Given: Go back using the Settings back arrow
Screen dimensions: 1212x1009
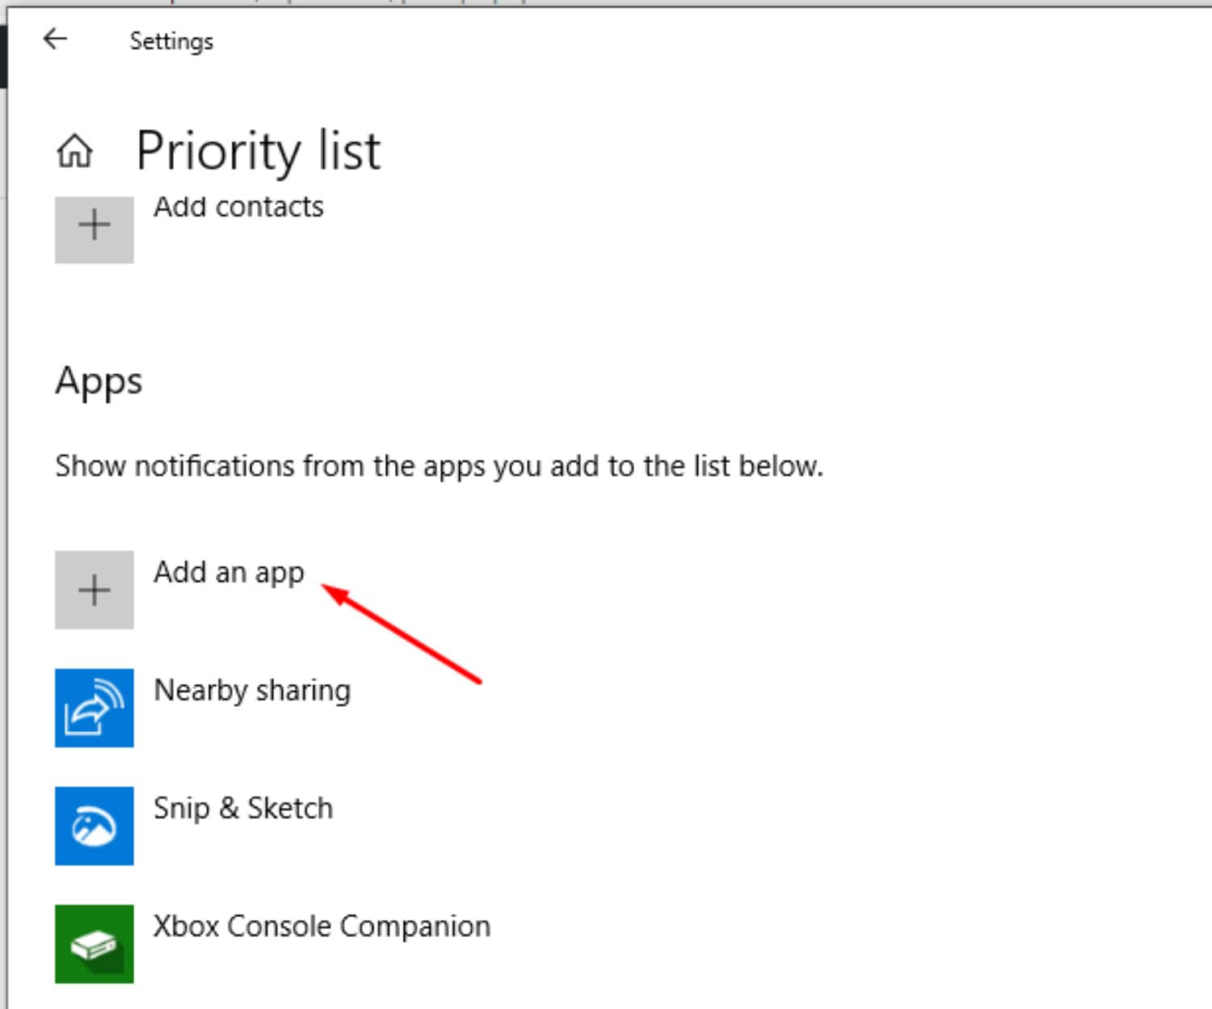Looking at the screenshot, I should pyautogui.click(x=55, y=39).
